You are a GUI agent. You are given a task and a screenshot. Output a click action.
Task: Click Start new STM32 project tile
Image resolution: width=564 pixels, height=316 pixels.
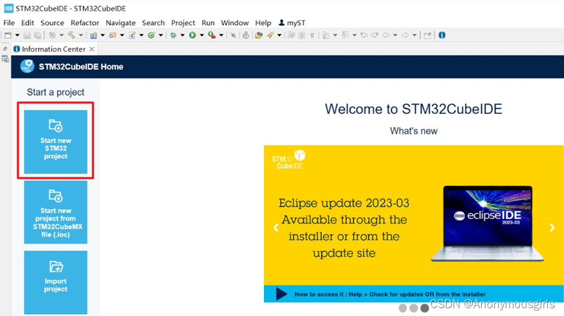pyautogui.click(x=56, y=142)
